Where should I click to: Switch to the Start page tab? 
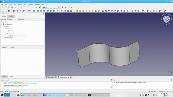51,77
